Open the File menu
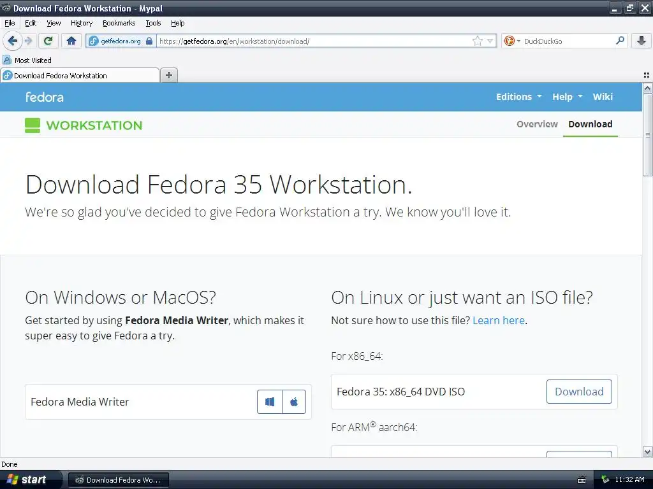The width and height of the screenshot is (653, 489). (10, 23)
